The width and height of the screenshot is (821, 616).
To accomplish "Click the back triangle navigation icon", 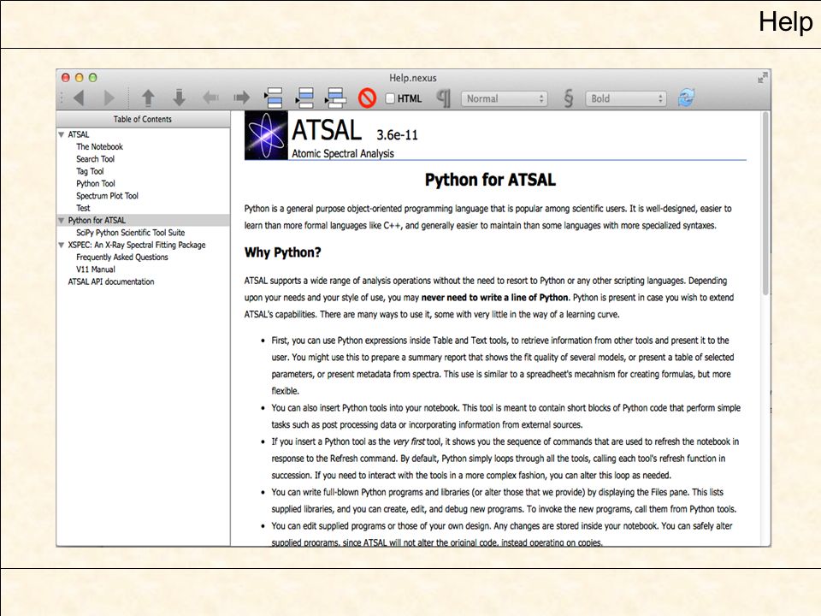I will (79, 98).
